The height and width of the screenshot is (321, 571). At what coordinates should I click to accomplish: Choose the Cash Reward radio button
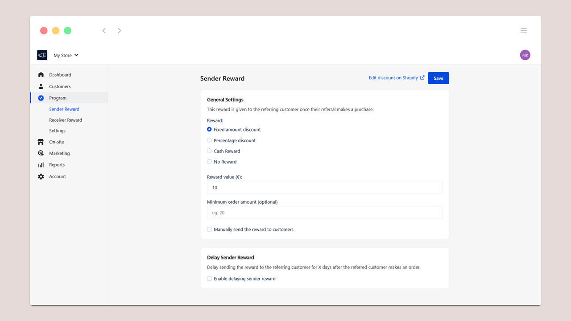point(209,151)
